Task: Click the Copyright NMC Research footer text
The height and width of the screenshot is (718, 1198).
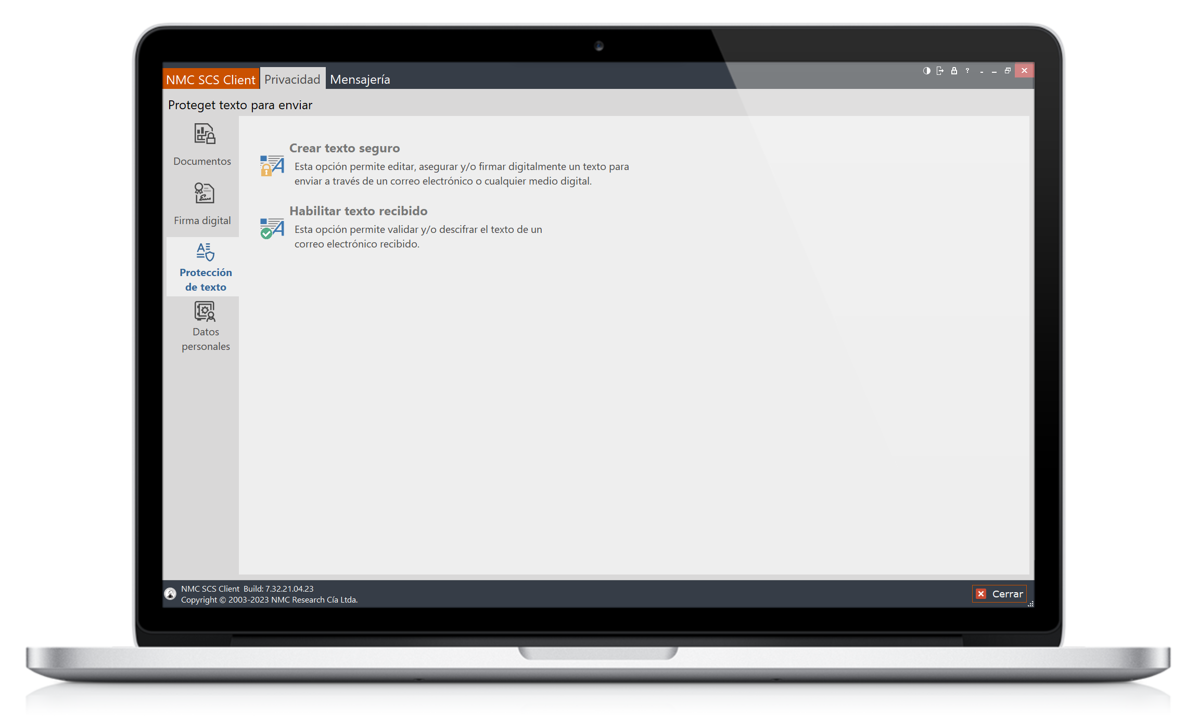Action: tap(269, 599)
